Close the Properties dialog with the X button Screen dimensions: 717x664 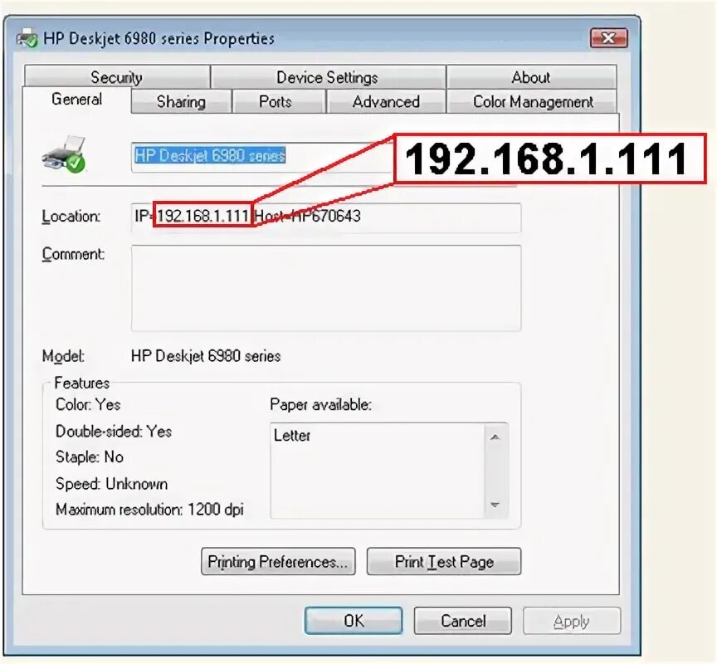tap(608, 38)
